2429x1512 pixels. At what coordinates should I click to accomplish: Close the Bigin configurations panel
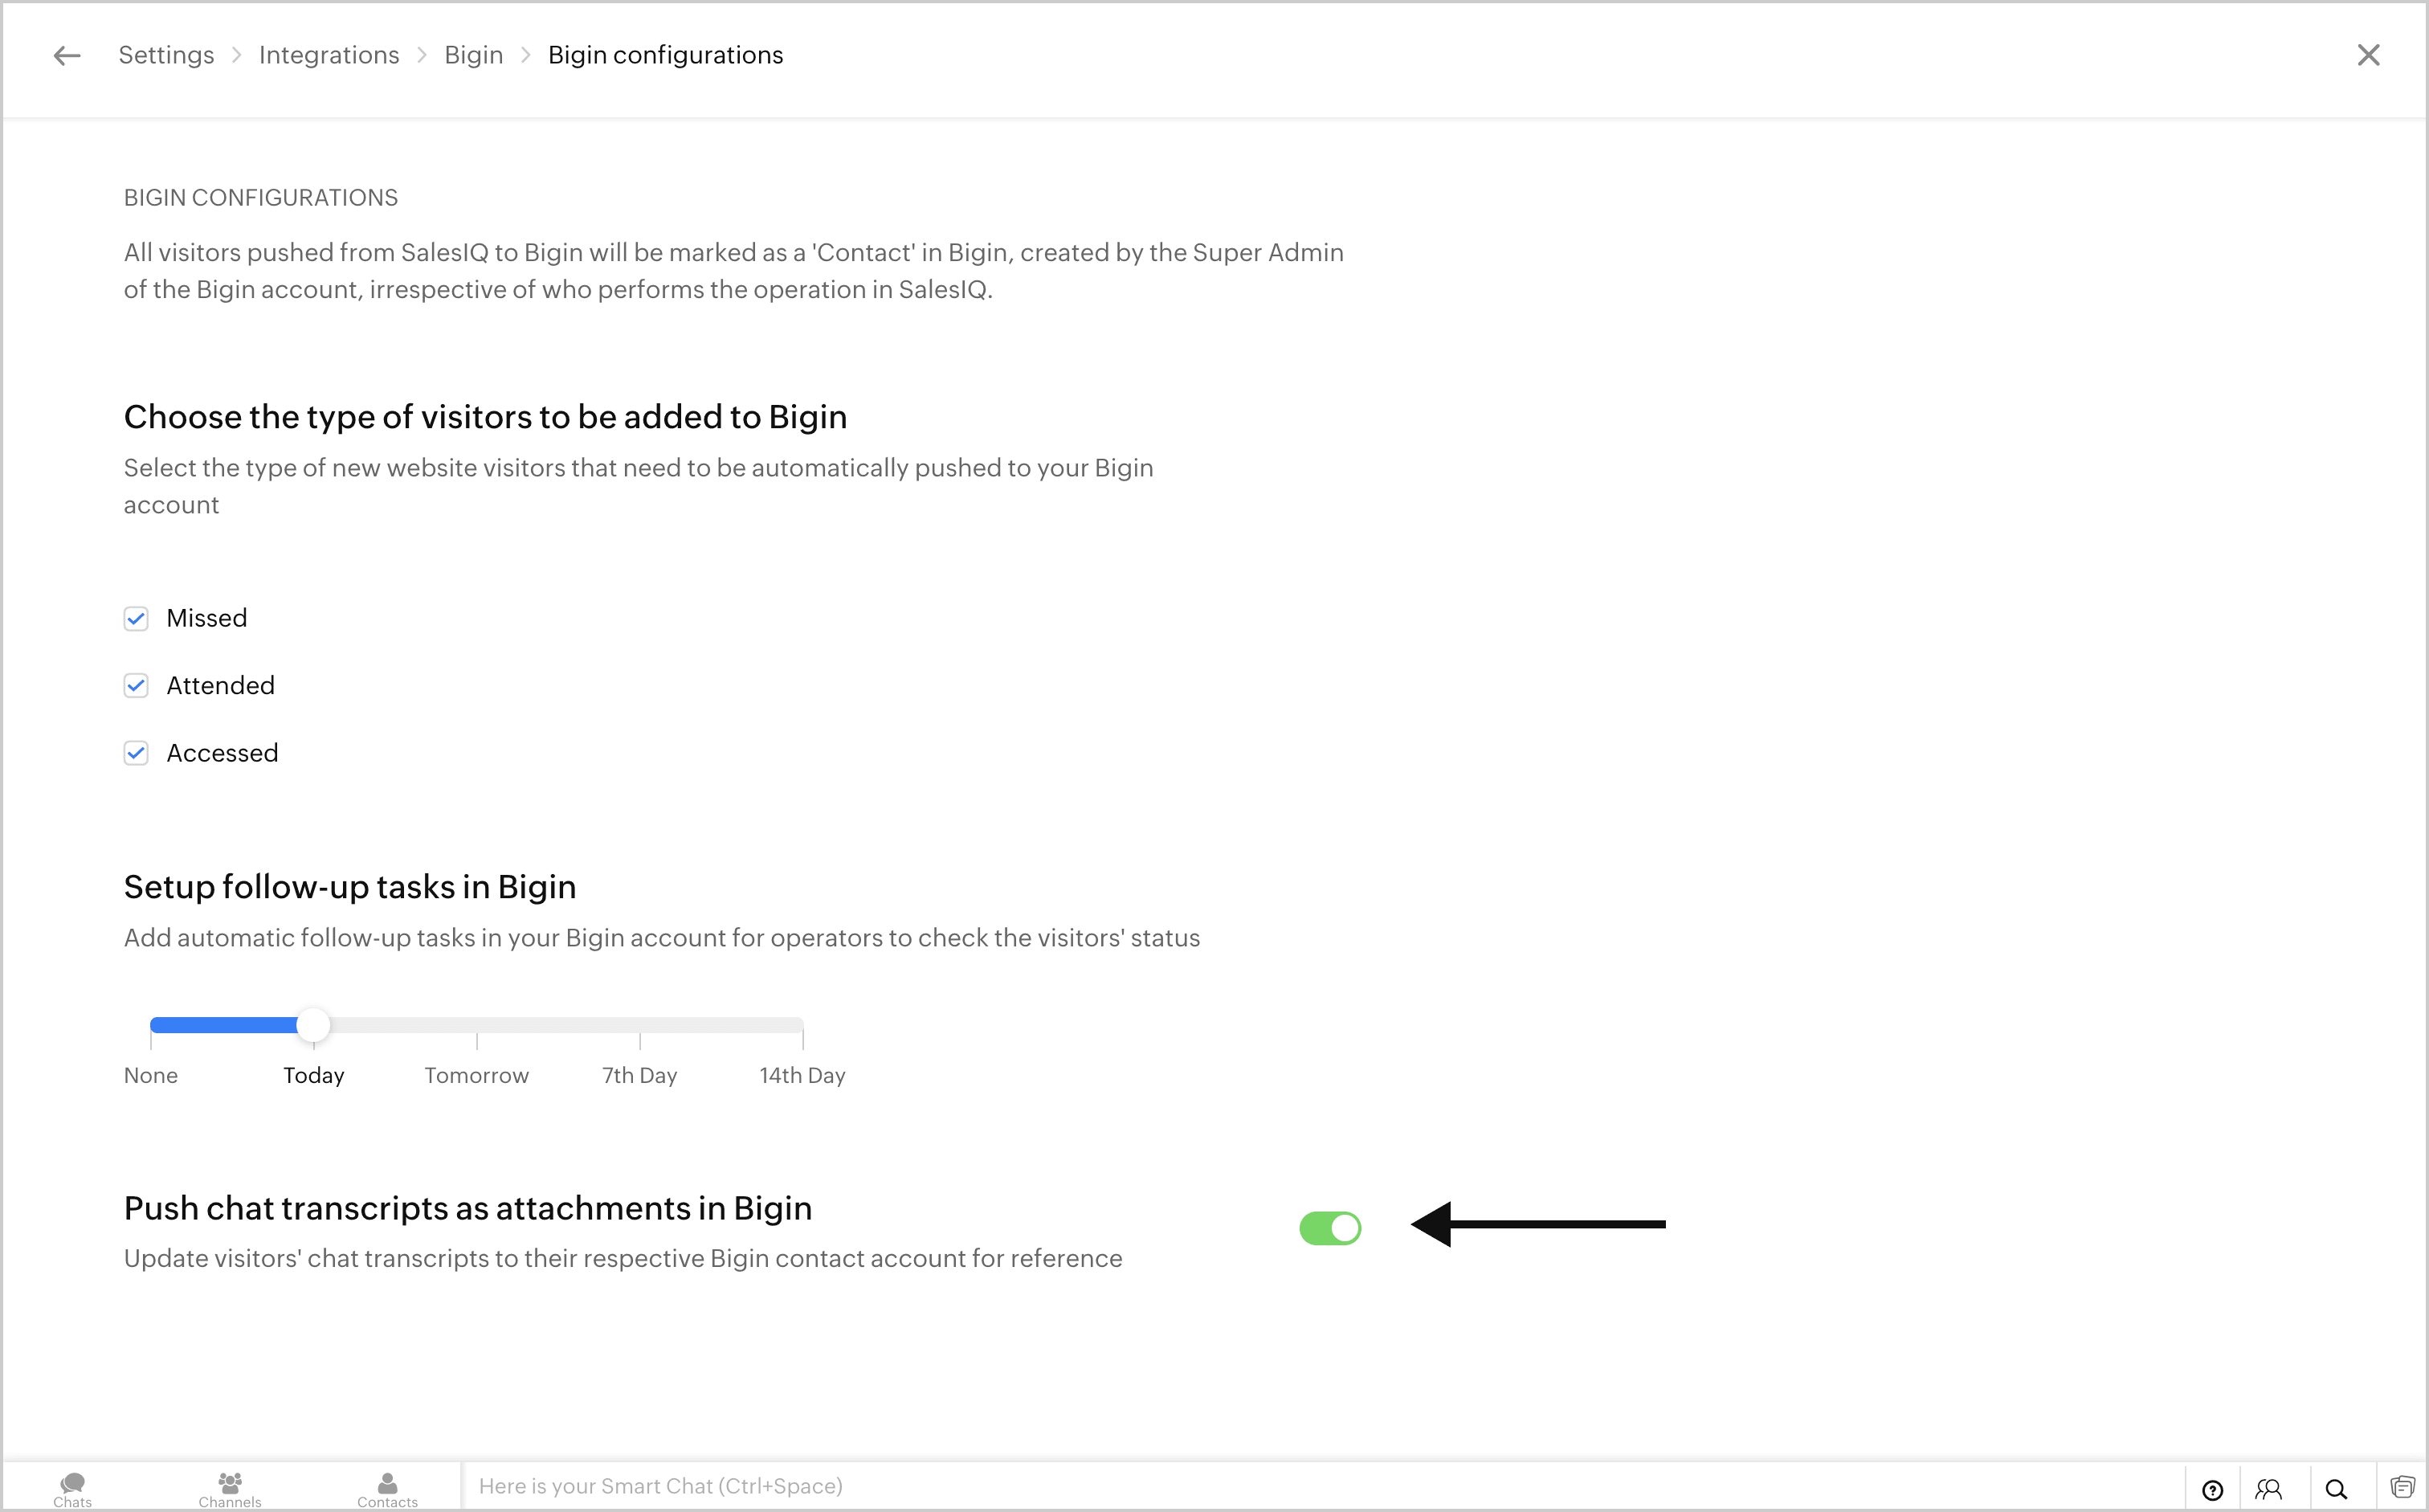click(2368, 55)
